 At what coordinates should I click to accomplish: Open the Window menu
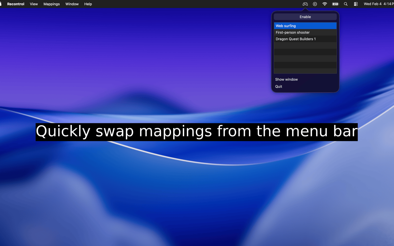(x=72, y=4)
